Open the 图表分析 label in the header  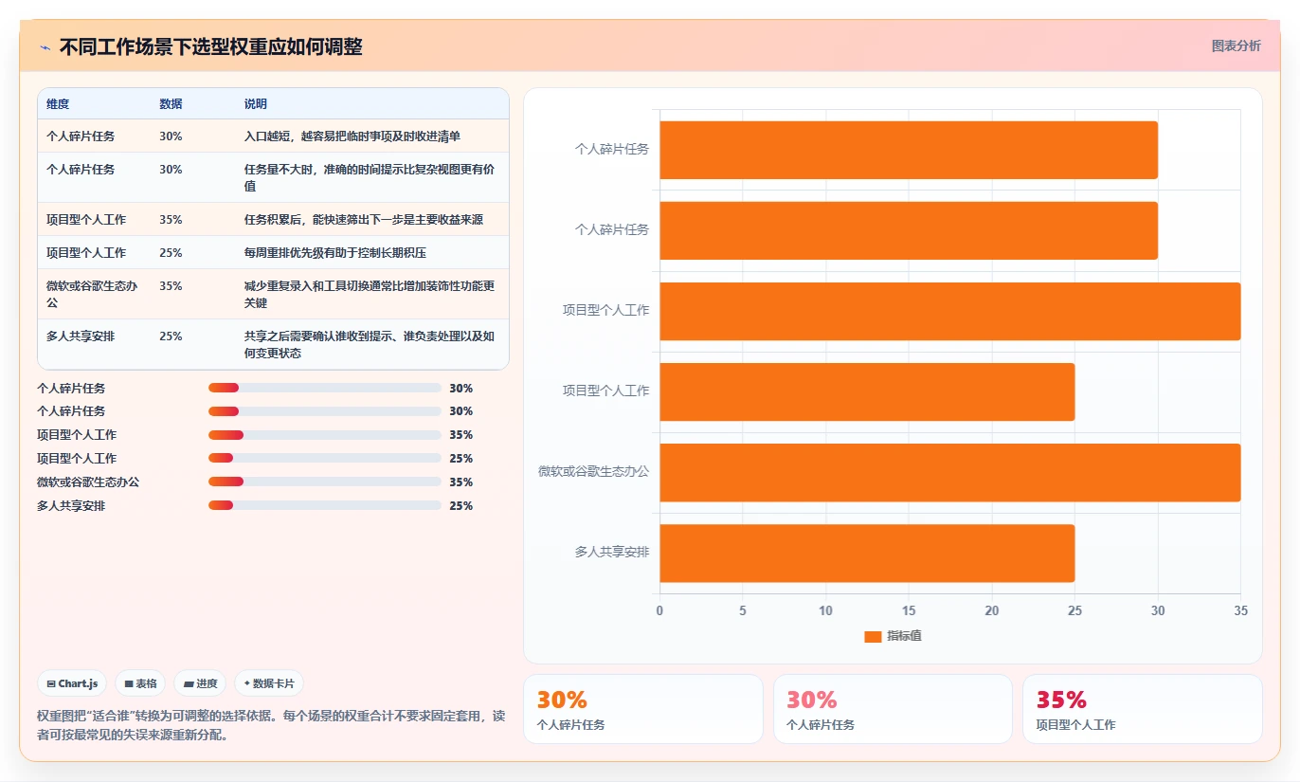1236,45
